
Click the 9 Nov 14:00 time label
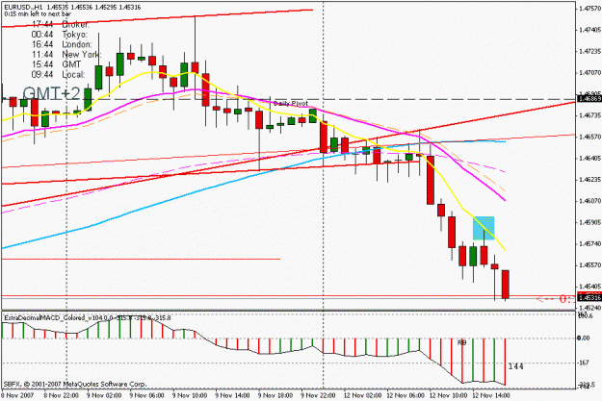[233, 395]
